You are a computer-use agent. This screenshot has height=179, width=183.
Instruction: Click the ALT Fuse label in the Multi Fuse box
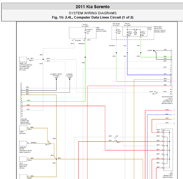coord(135,33)
